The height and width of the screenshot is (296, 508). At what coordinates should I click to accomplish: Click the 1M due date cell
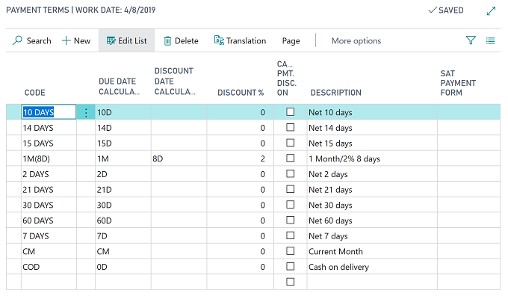[x=123, y=158]
